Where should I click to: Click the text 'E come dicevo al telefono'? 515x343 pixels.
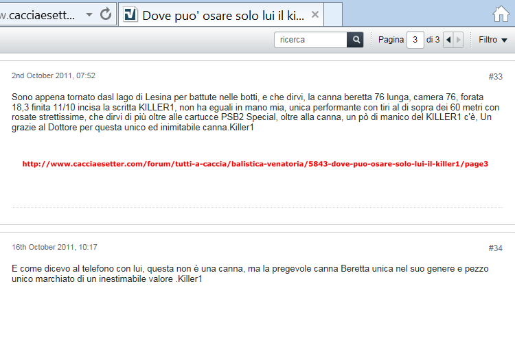click(63, 269)
